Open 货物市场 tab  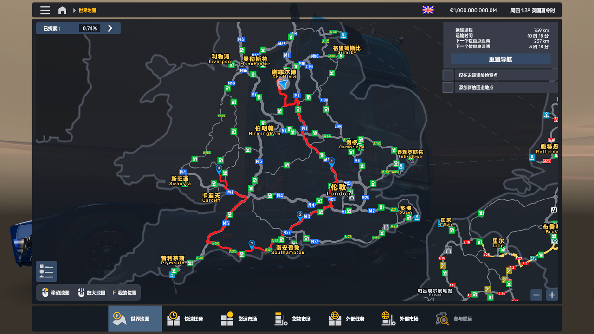[x=296, y=319]
